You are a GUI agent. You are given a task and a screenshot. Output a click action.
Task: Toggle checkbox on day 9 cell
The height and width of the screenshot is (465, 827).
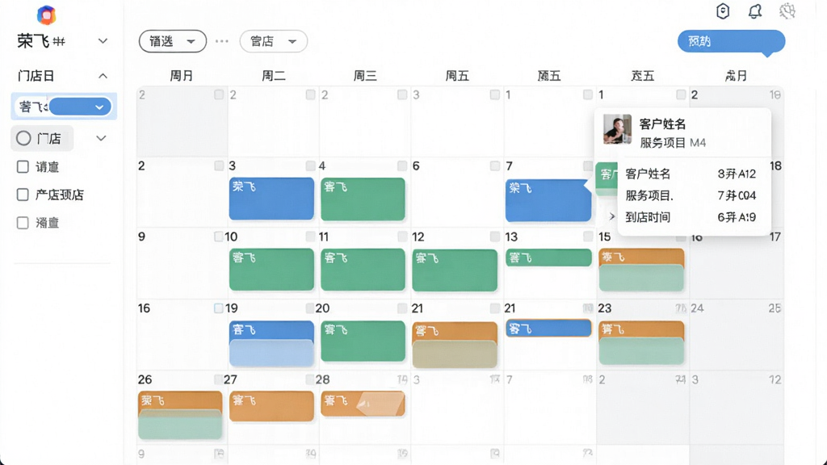pos(218,237)
